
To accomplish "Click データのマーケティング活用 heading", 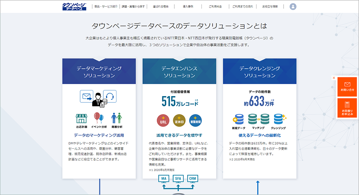I will (x=99, y=135).
